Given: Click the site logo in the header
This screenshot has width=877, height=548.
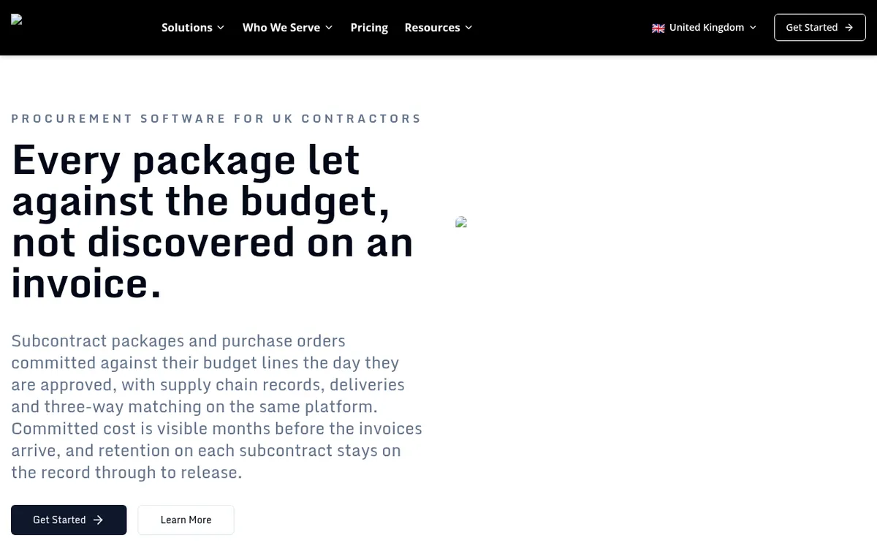Looking at the screenshot, I should click(x=17, y=20).
